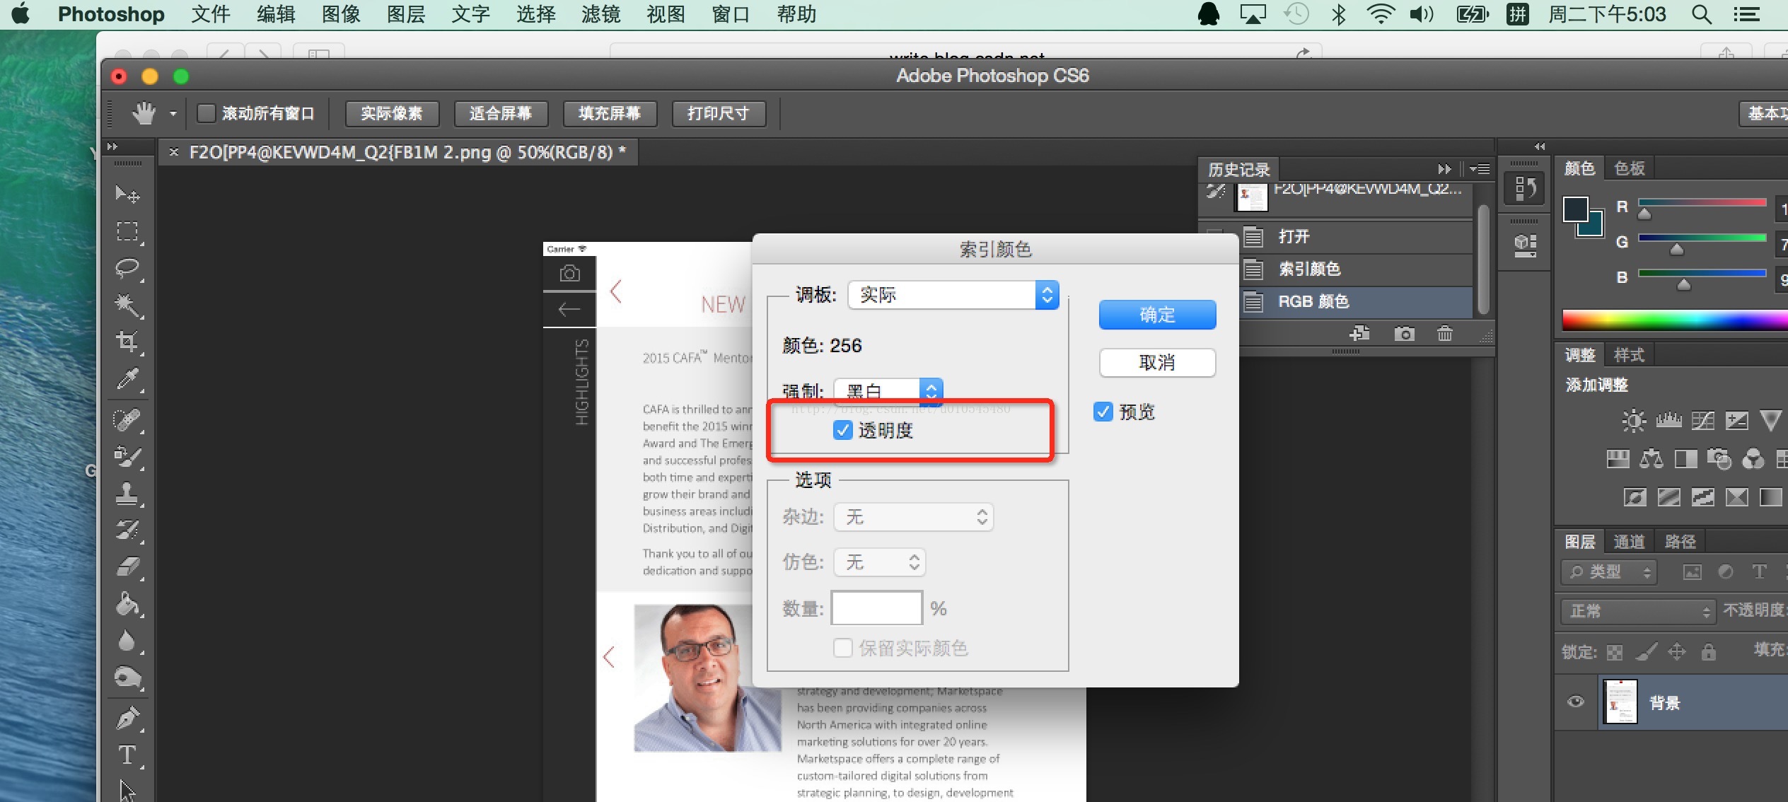This screenshot has height=802, width=1788.
Task: Open the 杂边 matte dropdown
Action: [x=914, y=517]
